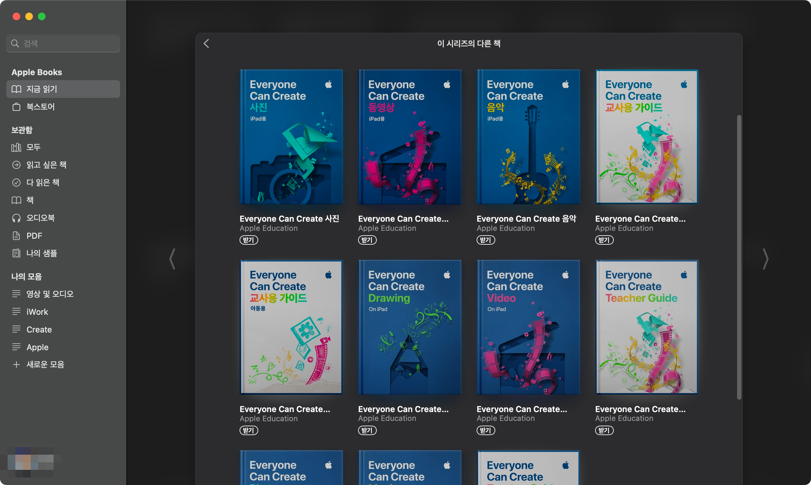811x485 pixels.
Task: Click 받기 under Everyone Can Create 사진
Action: [249, 240]
